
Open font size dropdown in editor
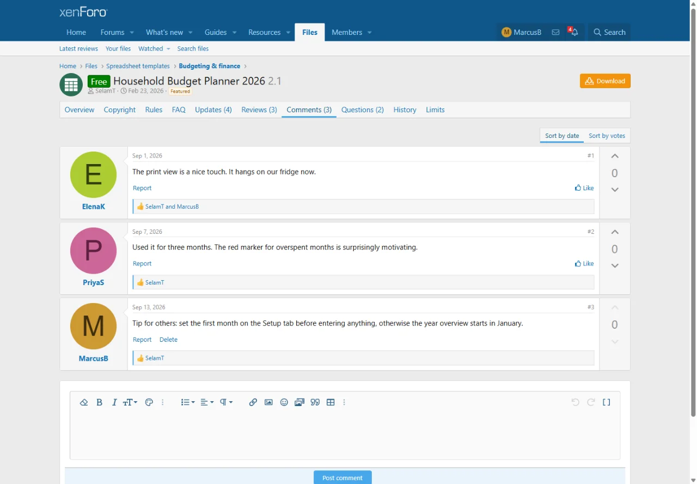[x=130, y=402]
